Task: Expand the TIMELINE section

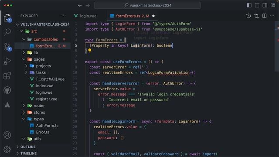Action: [x=43, y=153]
